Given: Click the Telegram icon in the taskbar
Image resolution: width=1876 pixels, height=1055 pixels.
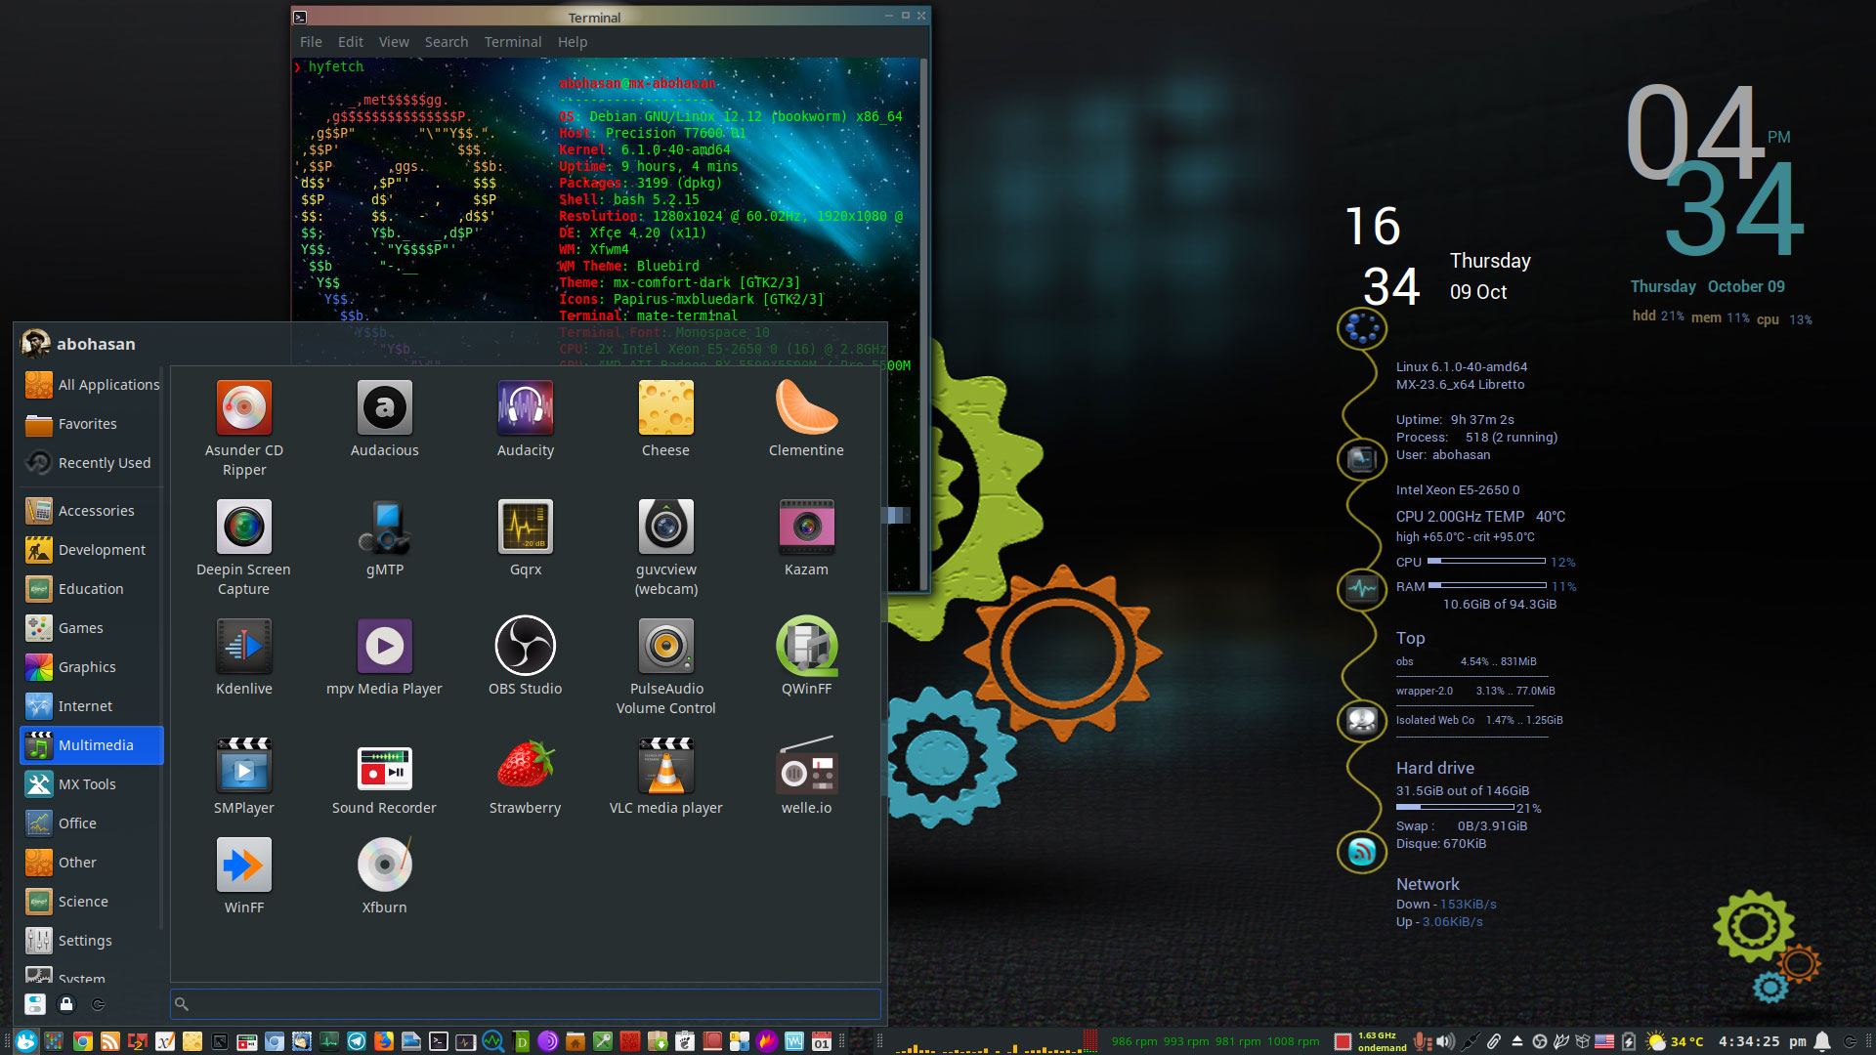Looking at the screenshot, I should [357, 1041].
